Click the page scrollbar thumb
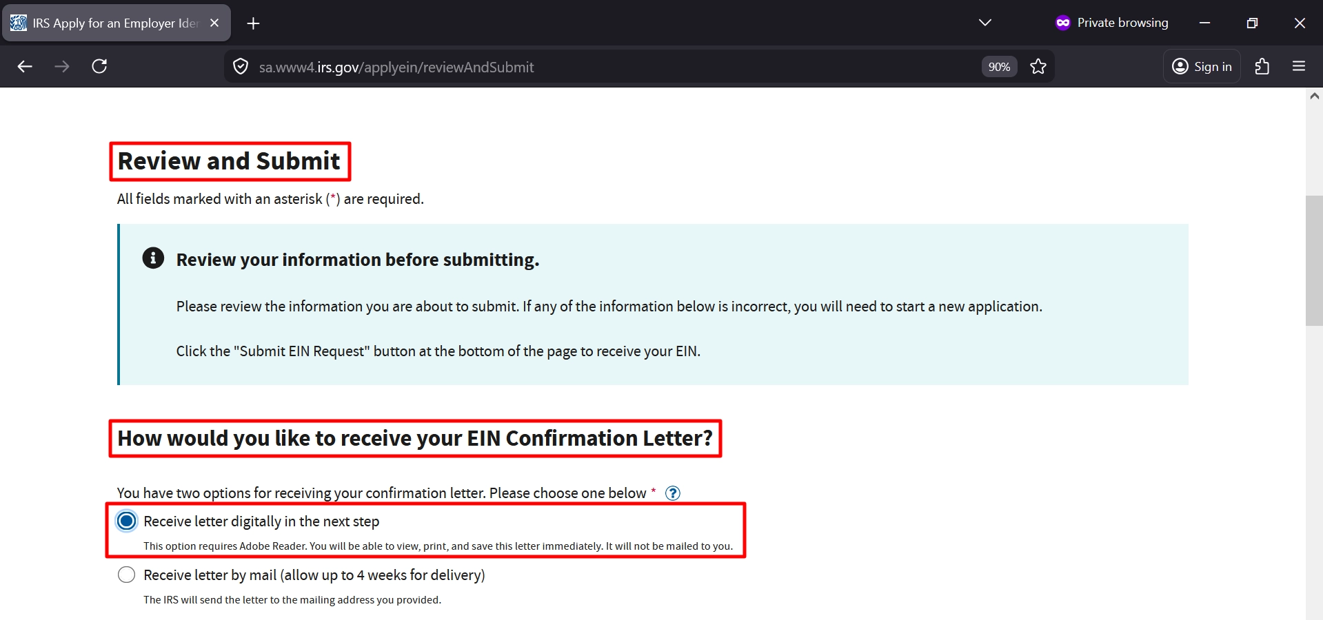This screenshot has width=1323, height=620. (x=1314, y=262)
